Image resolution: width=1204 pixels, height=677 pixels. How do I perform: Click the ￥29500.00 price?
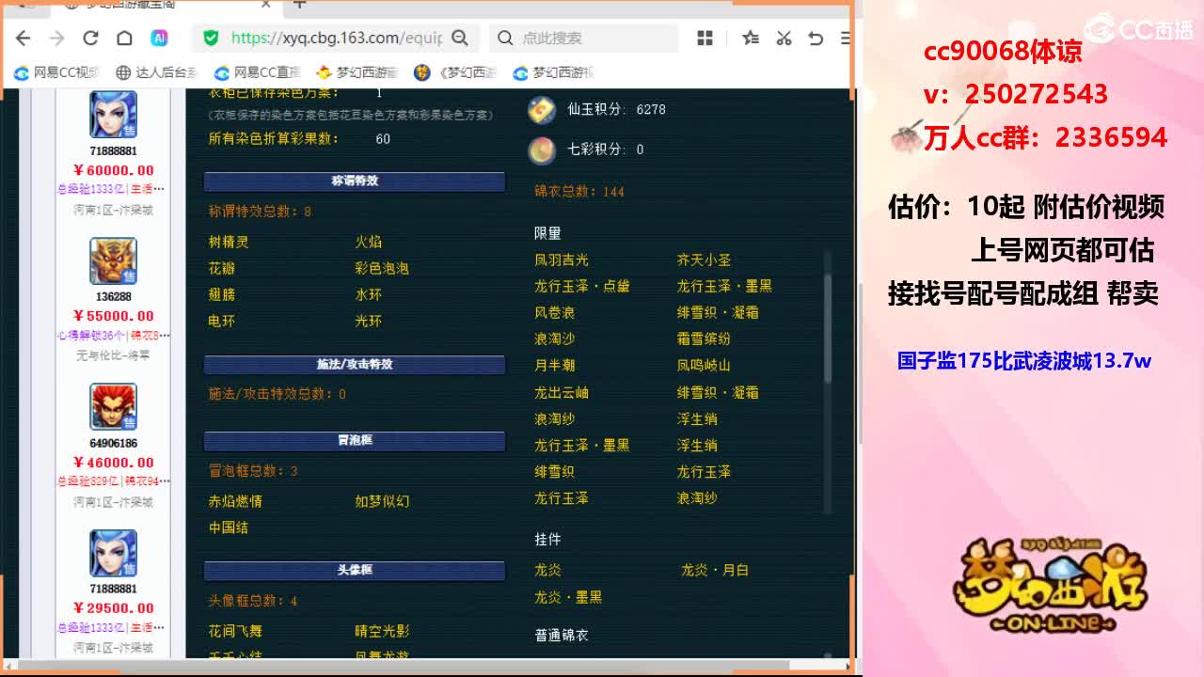pos(113,608)
